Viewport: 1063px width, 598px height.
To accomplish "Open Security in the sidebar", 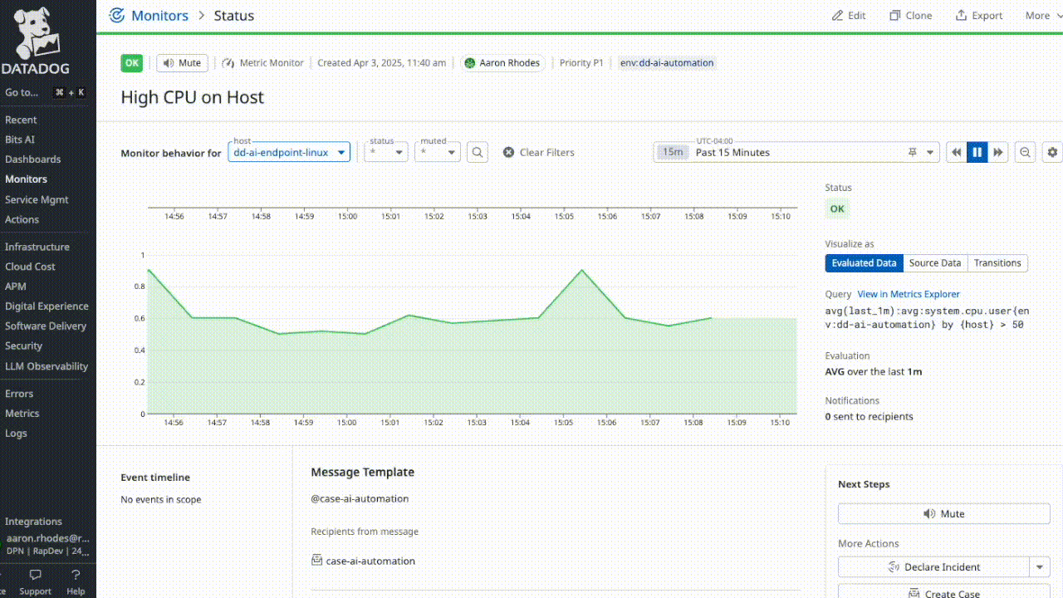I will [x=23, y=346].
